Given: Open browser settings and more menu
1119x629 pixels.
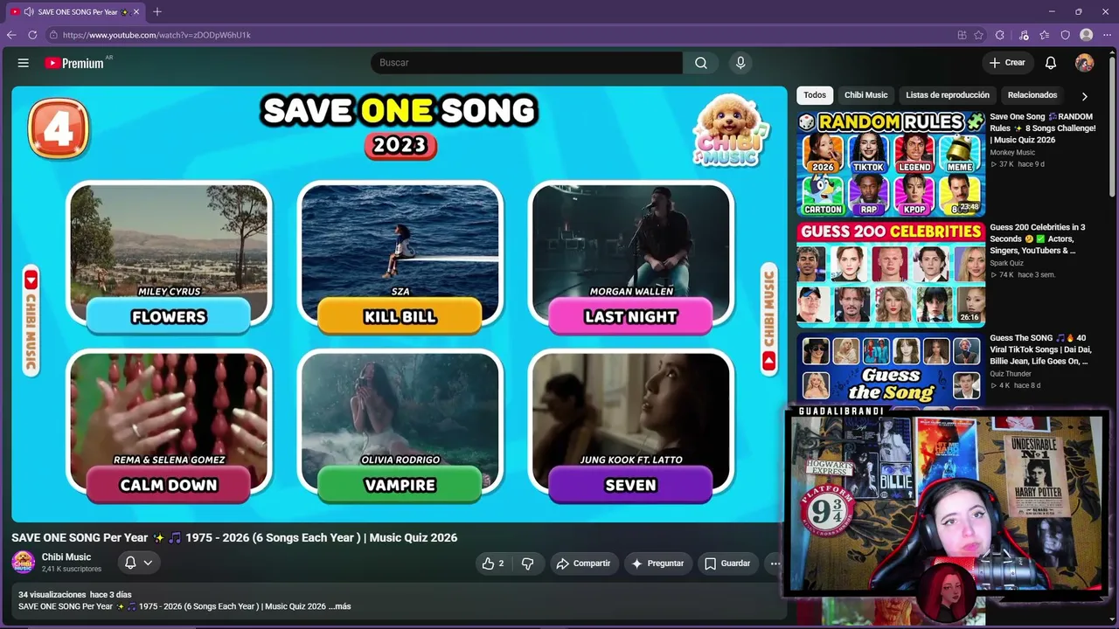Looking at the screenshot, I should coord(1107,35).
